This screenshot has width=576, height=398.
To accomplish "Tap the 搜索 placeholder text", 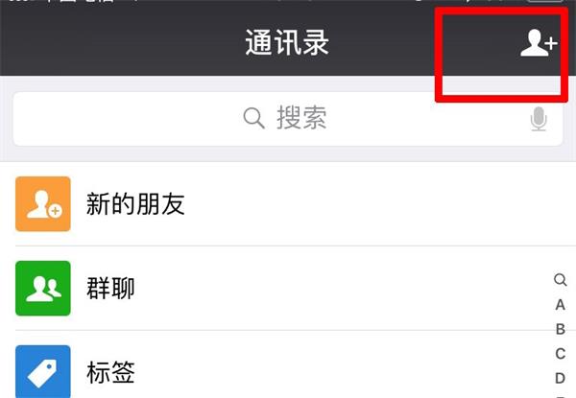I will tap(301, 118).
